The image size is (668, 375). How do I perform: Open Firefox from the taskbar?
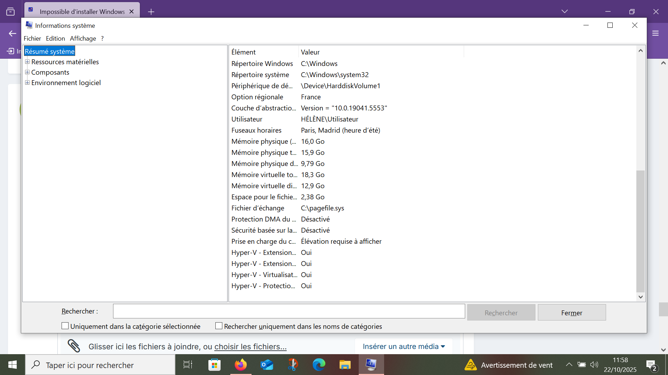tap(240, 365)
